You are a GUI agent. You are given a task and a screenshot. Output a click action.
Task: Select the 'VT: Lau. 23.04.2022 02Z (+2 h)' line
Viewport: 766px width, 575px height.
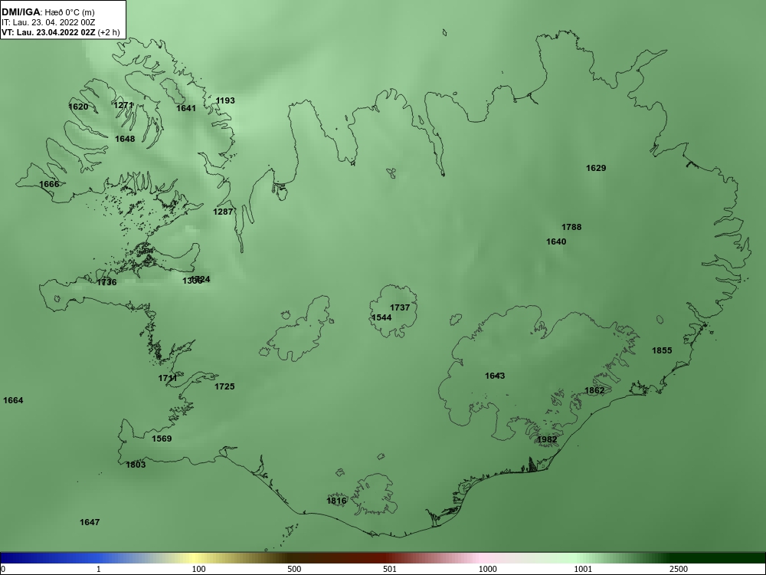[x=60, y=33]
